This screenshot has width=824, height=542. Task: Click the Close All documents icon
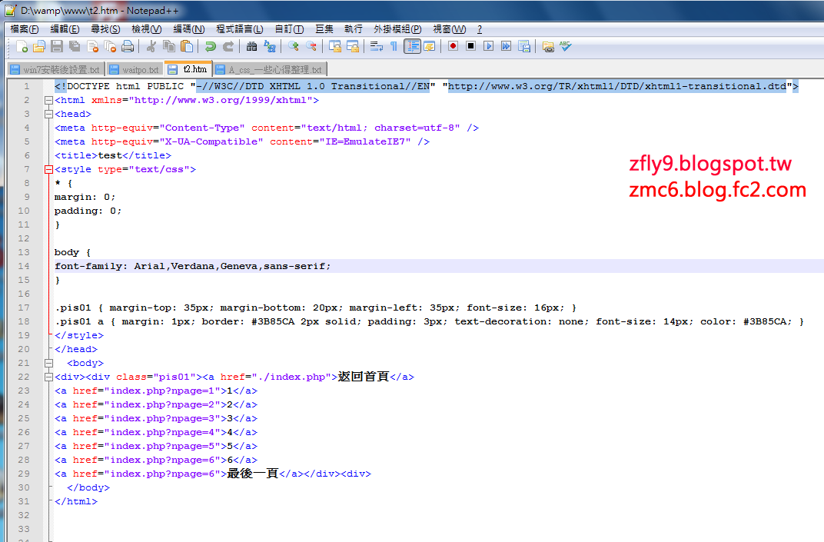(x=110, y=46)
